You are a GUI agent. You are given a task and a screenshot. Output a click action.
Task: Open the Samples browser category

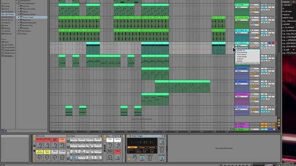[x=7, y=28]
